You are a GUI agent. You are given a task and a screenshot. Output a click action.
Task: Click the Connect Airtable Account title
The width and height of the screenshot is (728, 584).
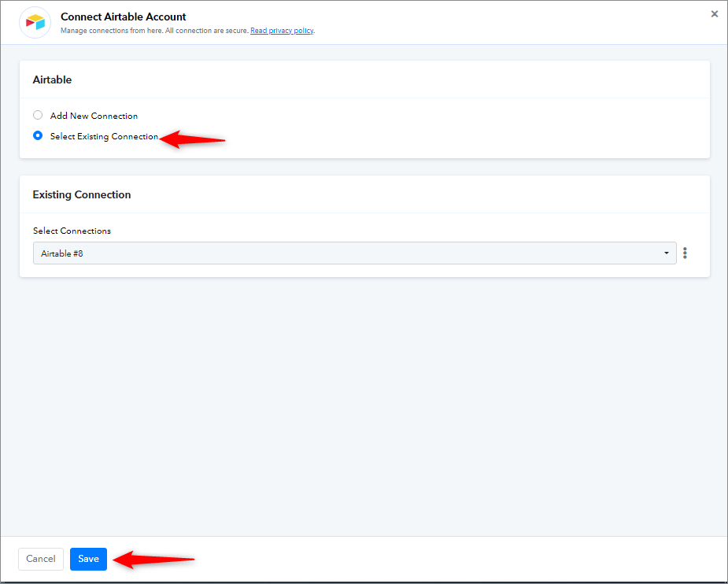click(123, 17)
